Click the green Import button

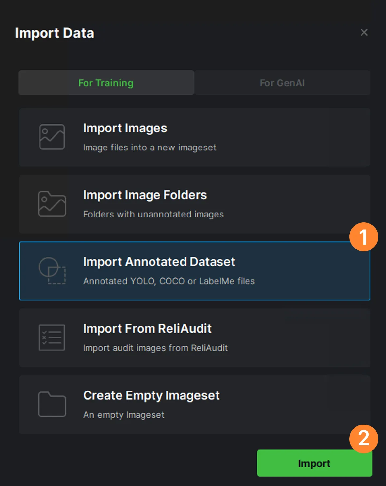(x=314, y=463)
